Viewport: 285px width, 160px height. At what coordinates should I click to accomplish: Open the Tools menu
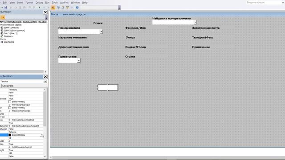click(x=55, y=3)
